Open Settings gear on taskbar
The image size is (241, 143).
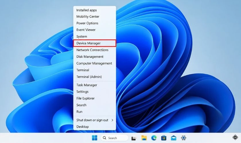pos(183,138)
